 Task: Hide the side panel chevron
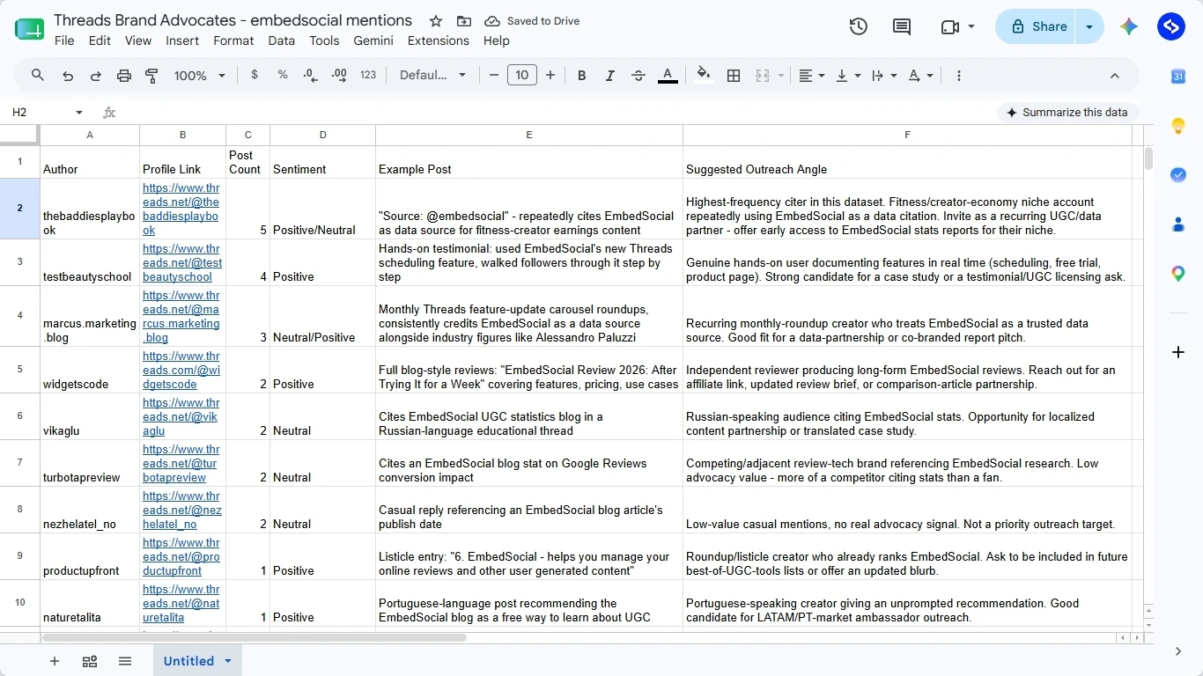pyautogui.click(x=1178, y=651)
